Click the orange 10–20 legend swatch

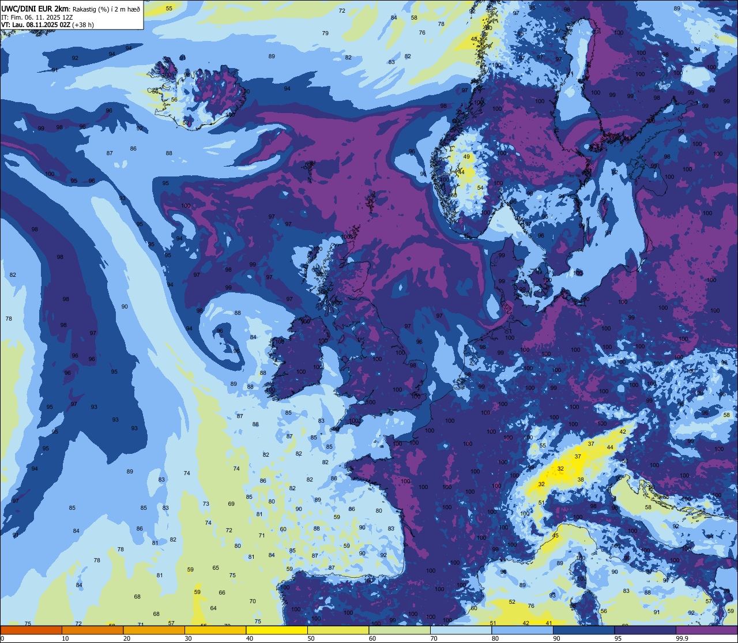(x=92, y=630)
